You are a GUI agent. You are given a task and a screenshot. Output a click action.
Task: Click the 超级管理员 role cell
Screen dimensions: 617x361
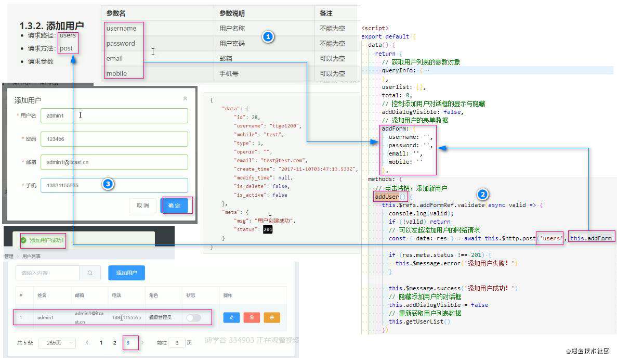tap(160, 317)
